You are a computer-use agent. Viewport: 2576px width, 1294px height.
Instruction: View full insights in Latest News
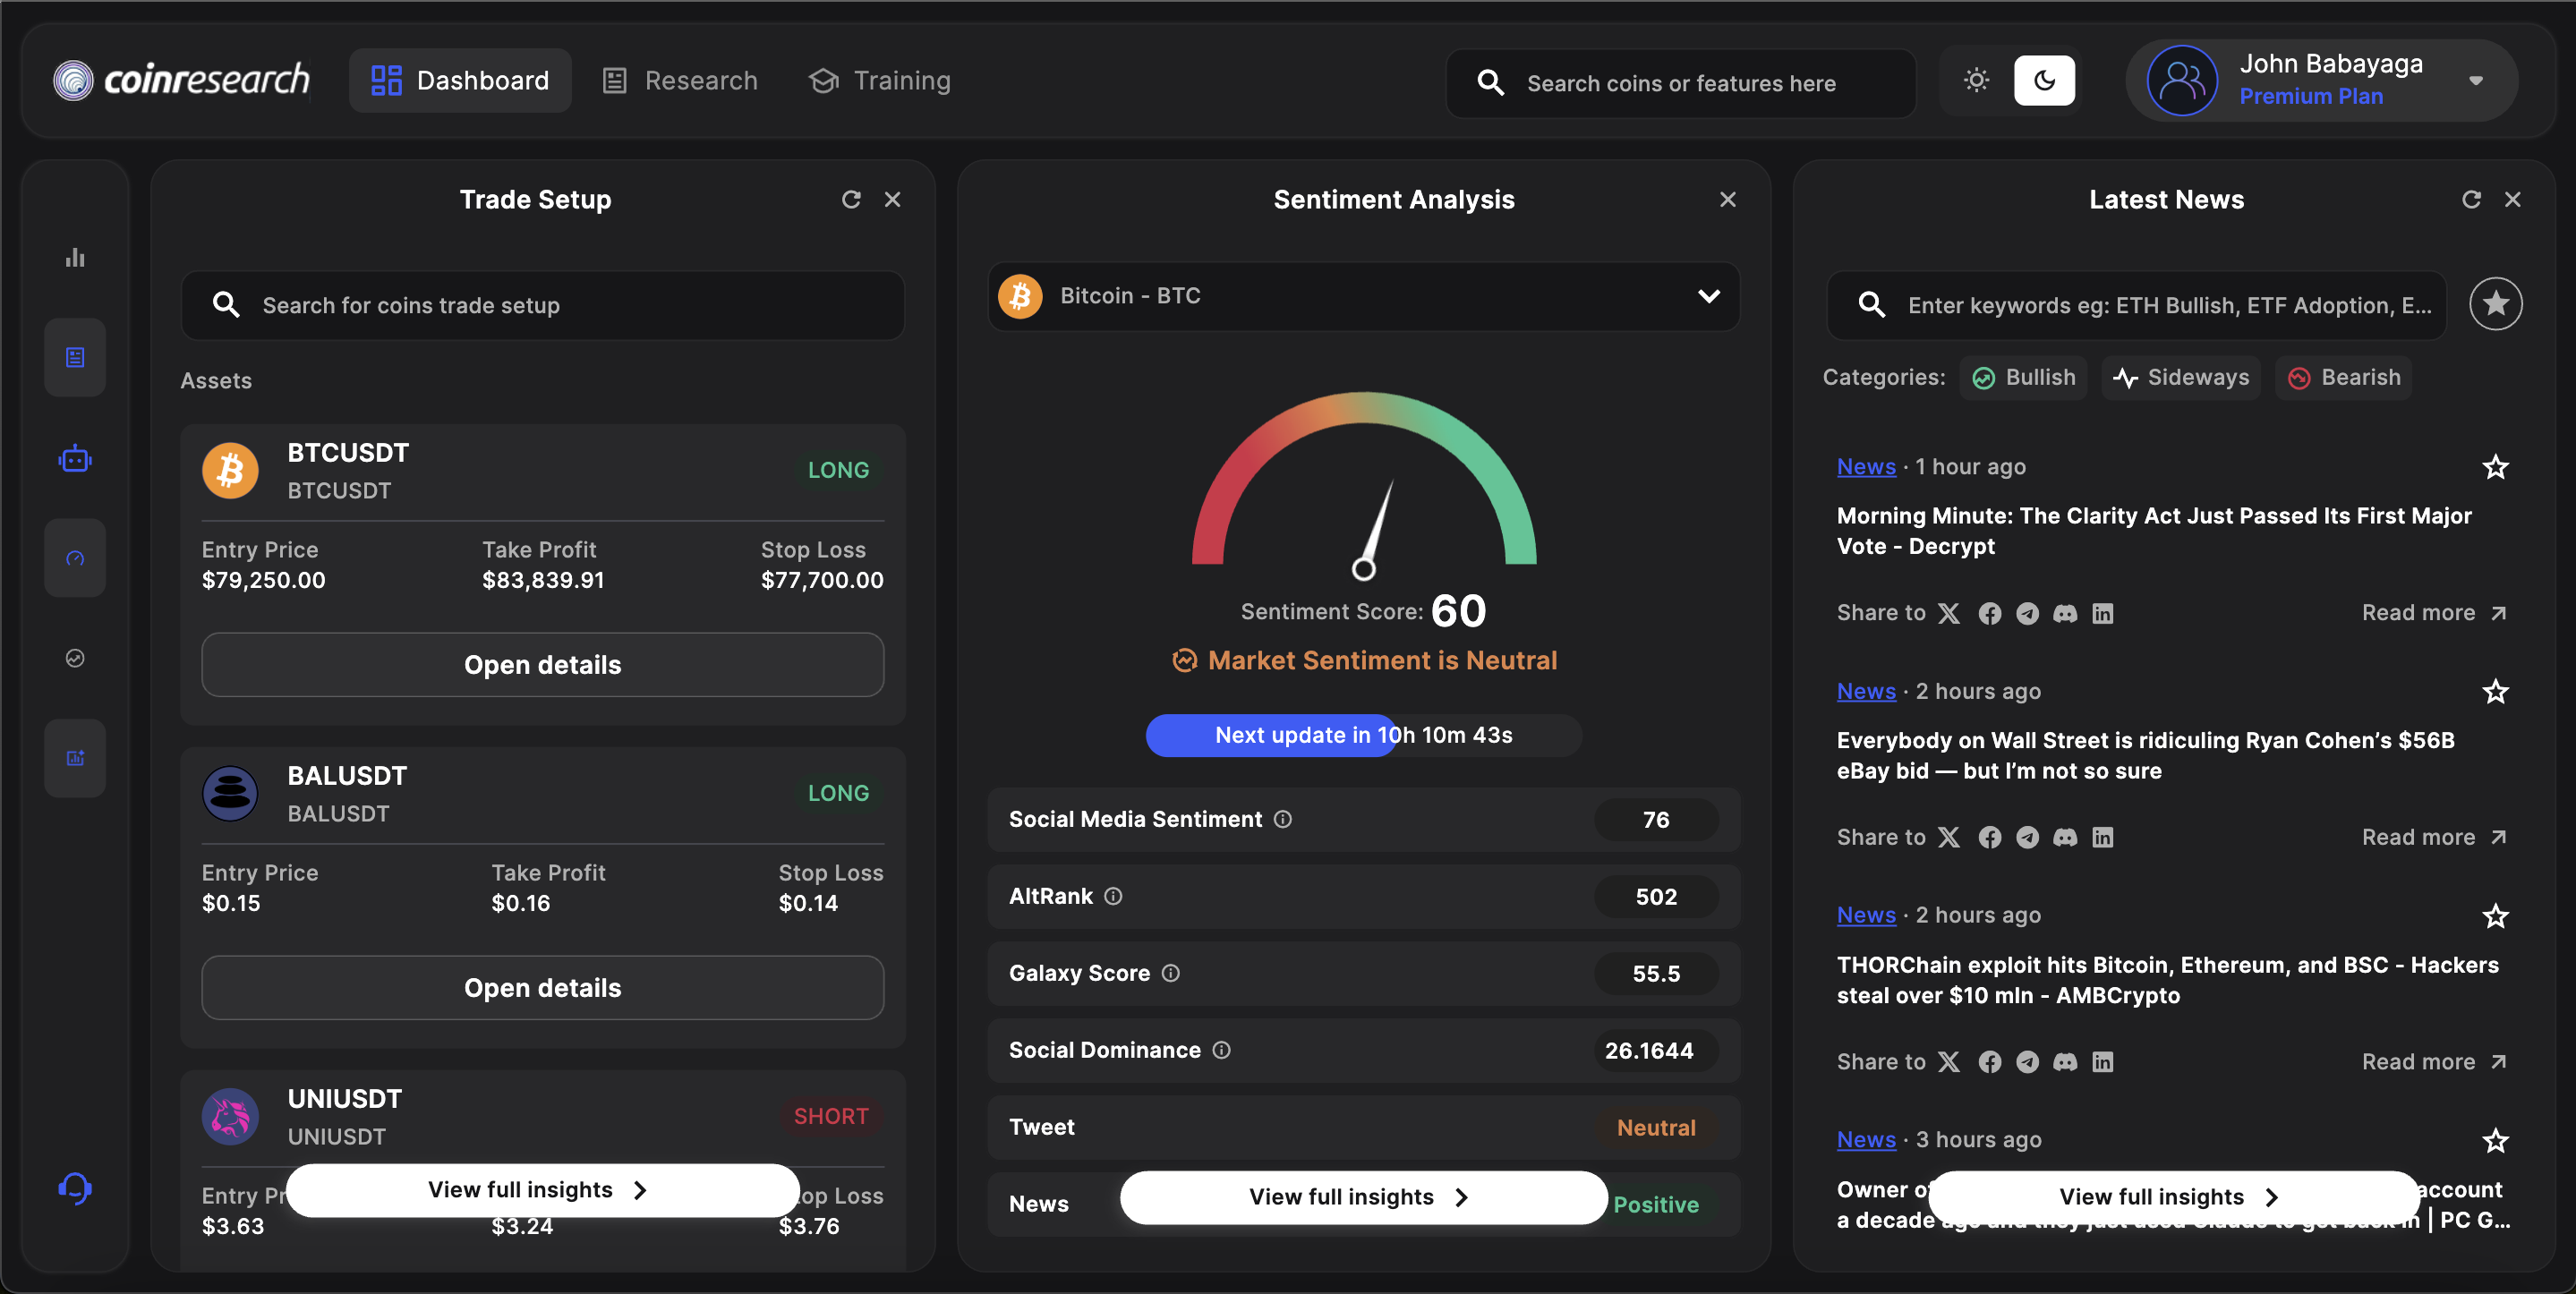[x=2173, y=1197]
